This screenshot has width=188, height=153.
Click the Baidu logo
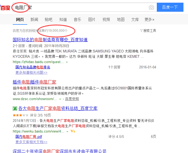click(5, 7)
